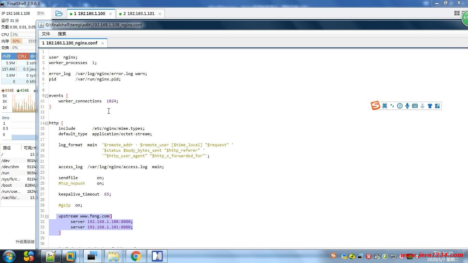Click the access_log line in editor

pos(111,167)
